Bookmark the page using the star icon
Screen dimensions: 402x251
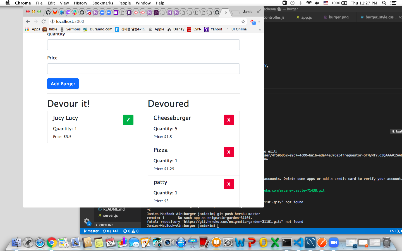243,21
